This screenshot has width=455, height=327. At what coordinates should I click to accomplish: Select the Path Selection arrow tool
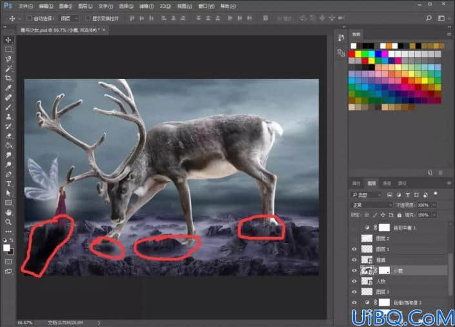(8, 193)
